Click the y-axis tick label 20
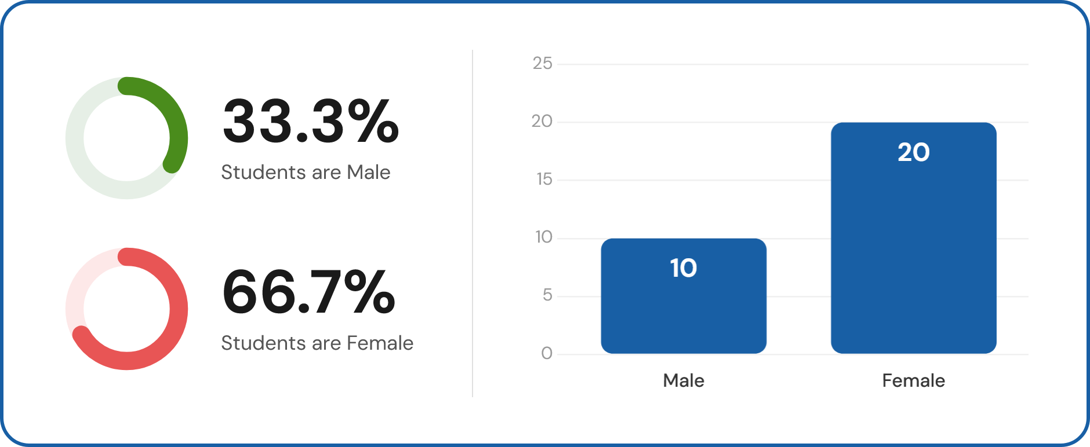The width and height of the screenshot is (1090, 447). tap(542, 121)
